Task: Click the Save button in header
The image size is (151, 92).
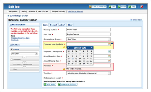Action: coord(112,7)
